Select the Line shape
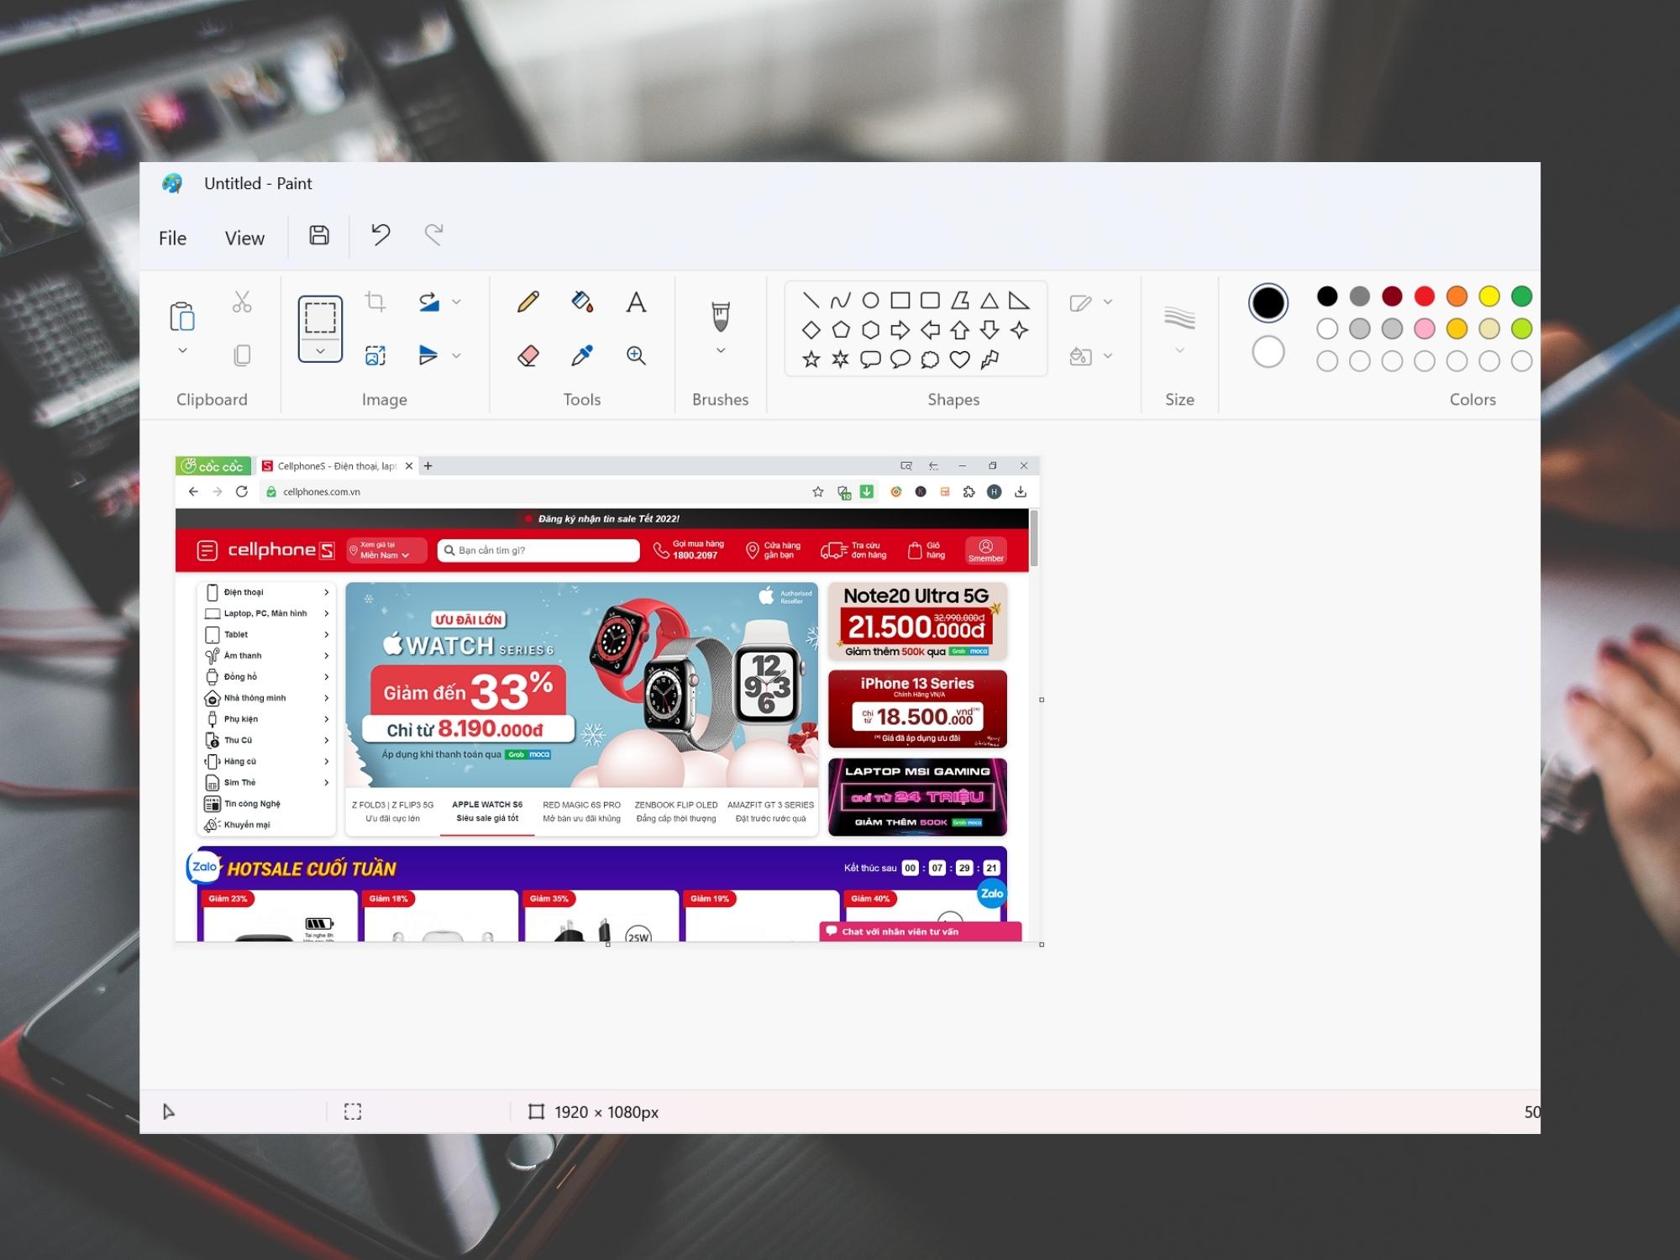This screenshot has width=1680, height=1260. (811, 300)
